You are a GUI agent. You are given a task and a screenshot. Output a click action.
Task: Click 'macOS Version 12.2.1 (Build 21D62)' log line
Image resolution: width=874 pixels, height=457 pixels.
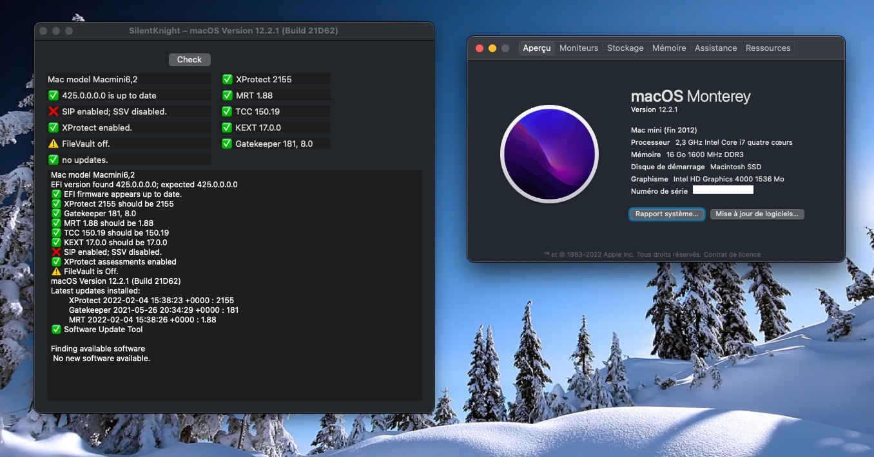(x=116, y=281)
